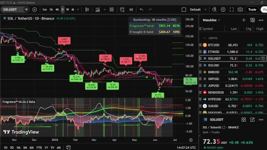Open the Watchlist name dropdown
The image size is (267, 150).
[x=211, y=20]
